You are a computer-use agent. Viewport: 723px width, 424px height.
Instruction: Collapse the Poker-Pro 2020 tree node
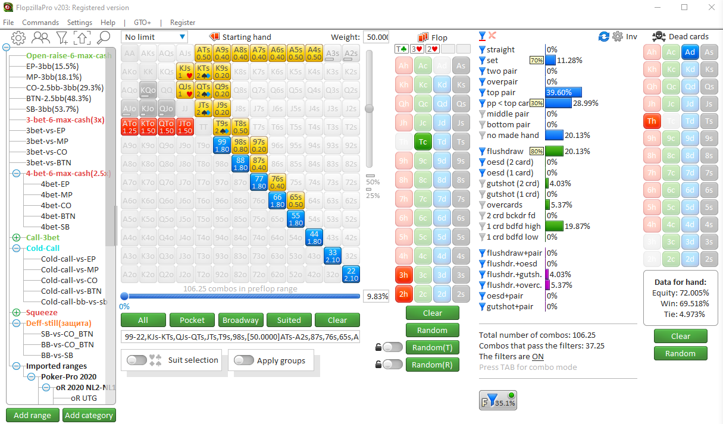tap(30, 377)
